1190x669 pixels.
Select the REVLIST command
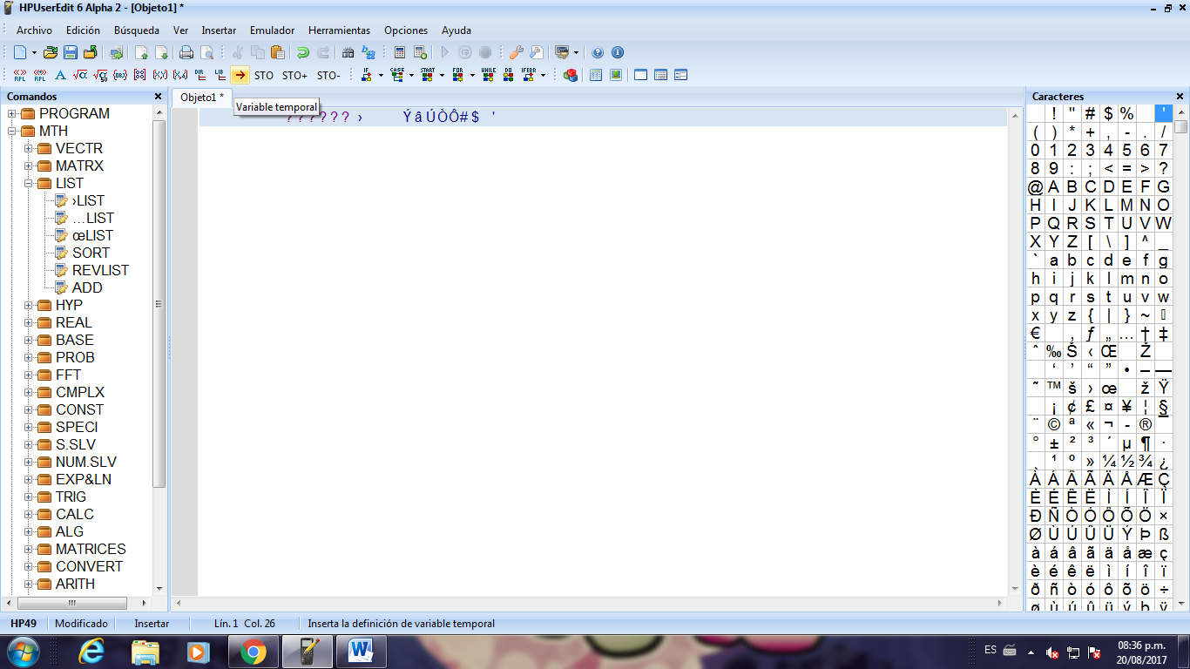(x=100, y=270)
